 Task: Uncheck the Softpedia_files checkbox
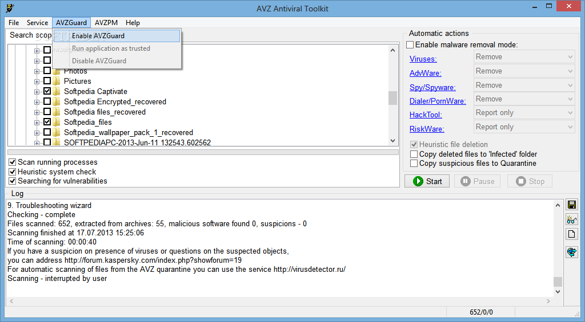pyautogui.click(x=47, y=121)
